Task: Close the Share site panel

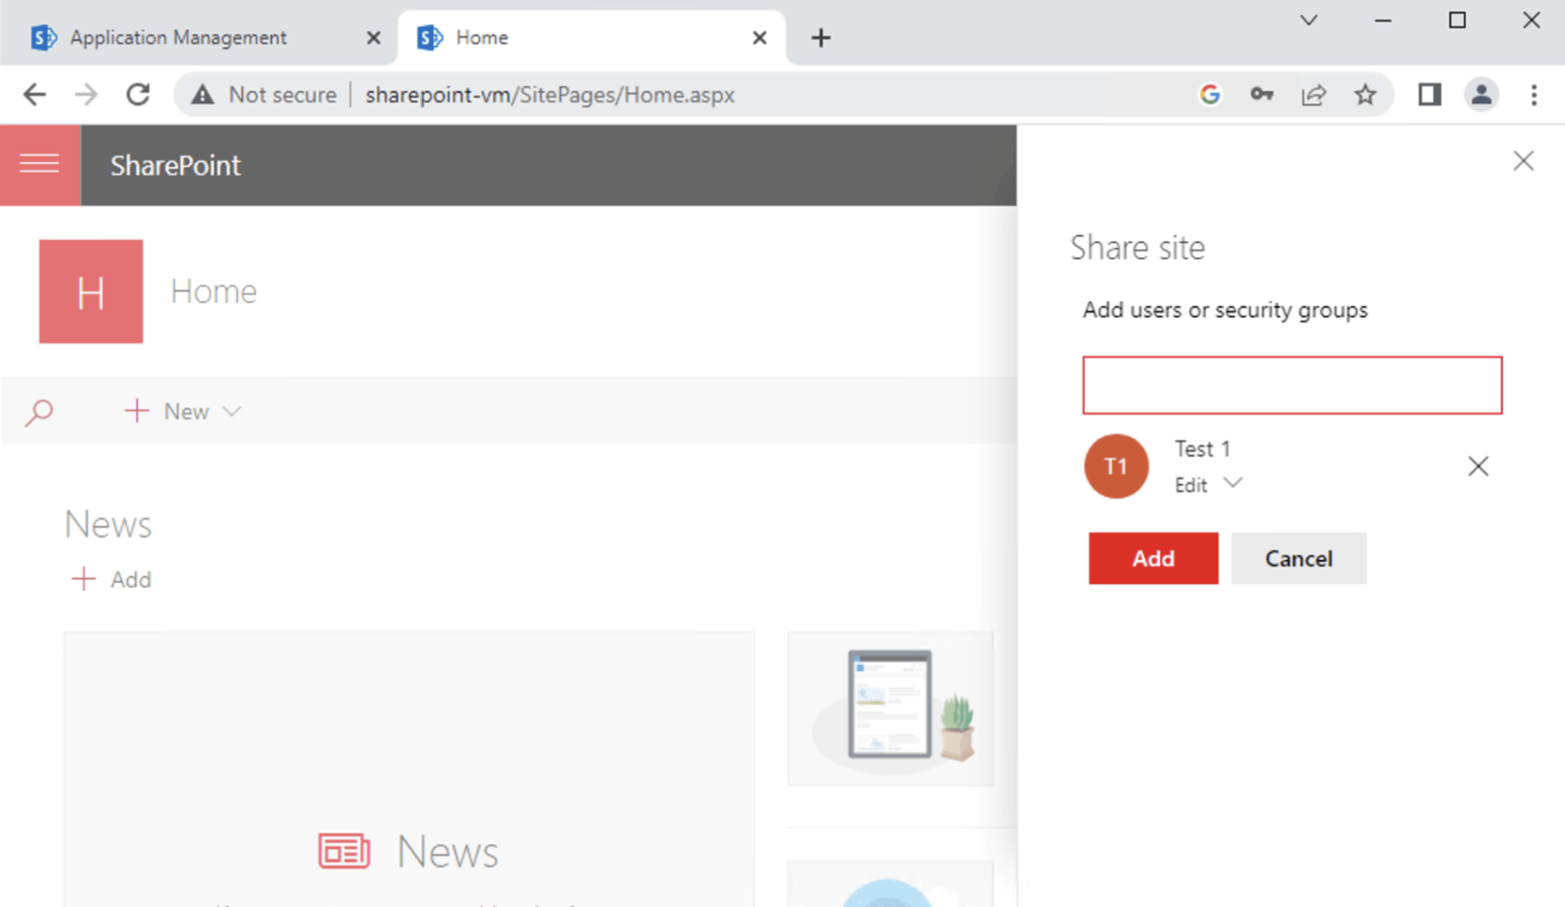Action: tap(1523, 161)
